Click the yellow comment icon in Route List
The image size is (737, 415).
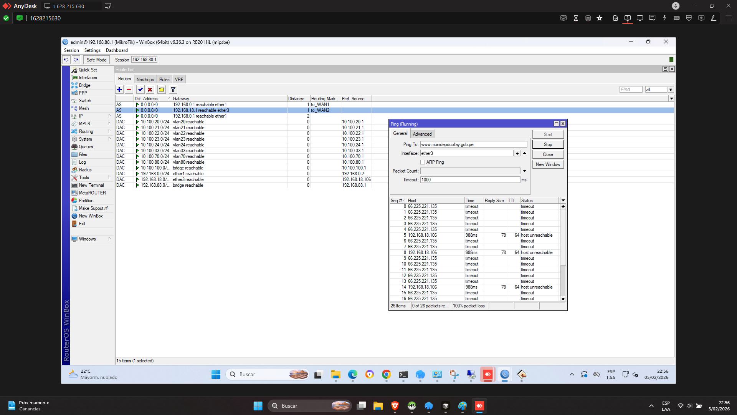click(x=162, y=90)
